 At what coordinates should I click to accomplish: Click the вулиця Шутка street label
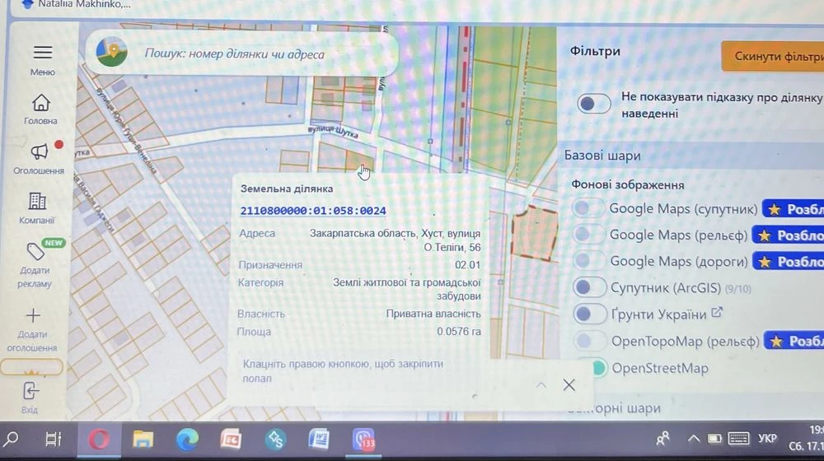click(333, 131)
